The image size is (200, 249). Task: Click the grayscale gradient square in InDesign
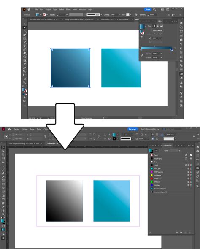pos(65,201)
